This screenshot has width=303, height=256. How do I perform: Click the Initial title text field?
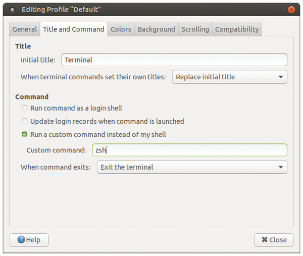(x=174, y=60)
